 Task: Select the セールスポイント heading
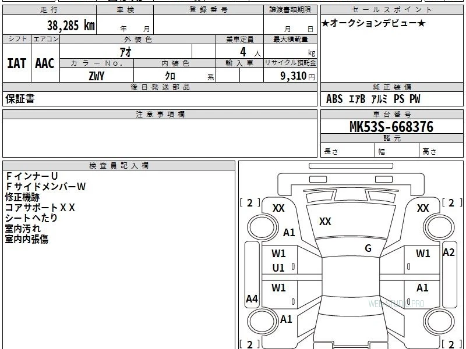coord(391,10)
